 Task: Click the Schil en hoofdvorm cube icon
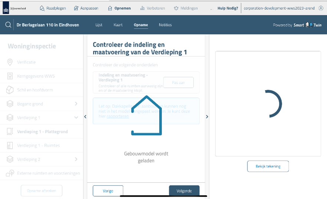point(10,90)
